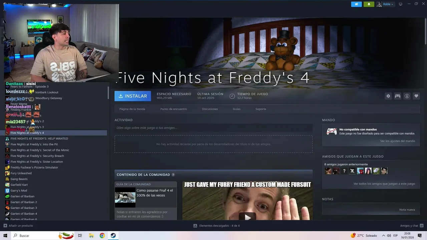Click the 'Nota nueva' button
Image resolution: width=427 pixels, height=240 pixels.
(407, 210)
